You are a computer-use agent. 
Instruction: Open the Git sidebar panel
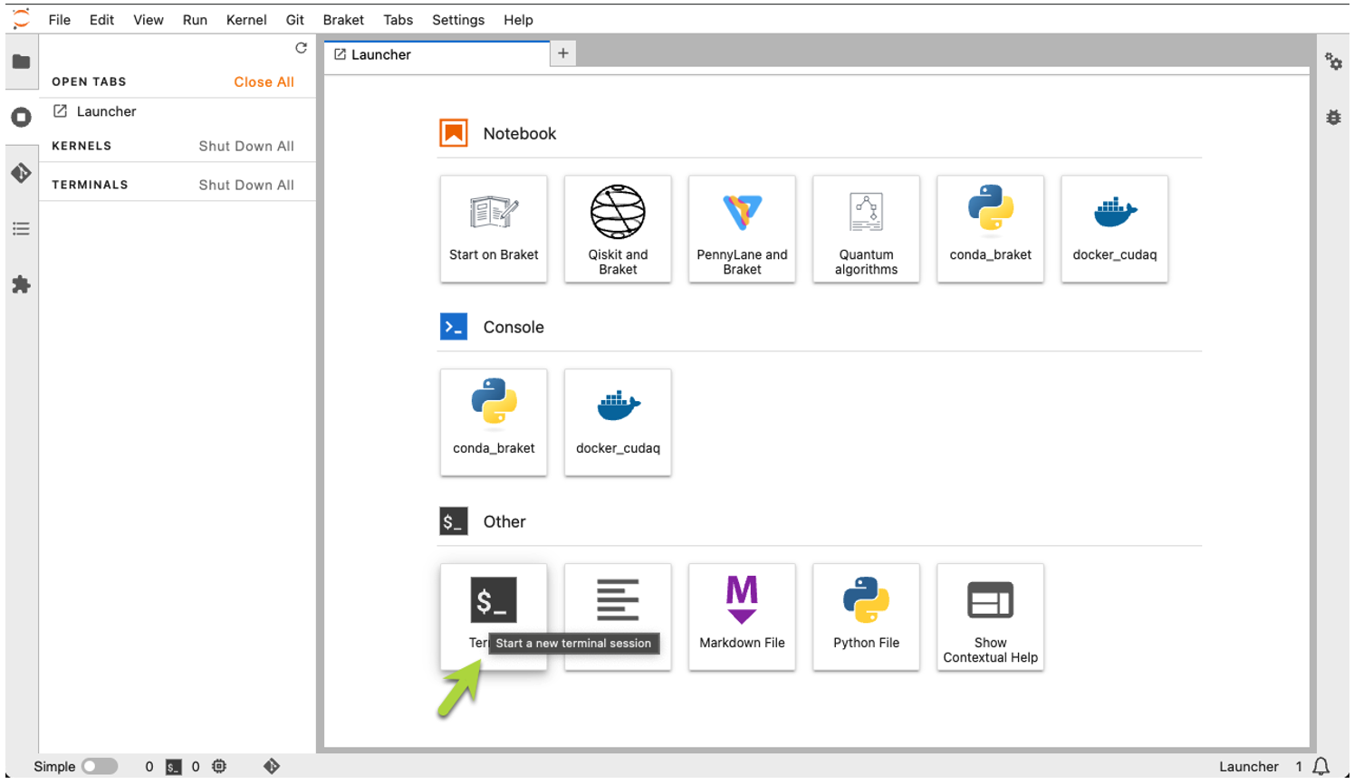coord(21,172)
